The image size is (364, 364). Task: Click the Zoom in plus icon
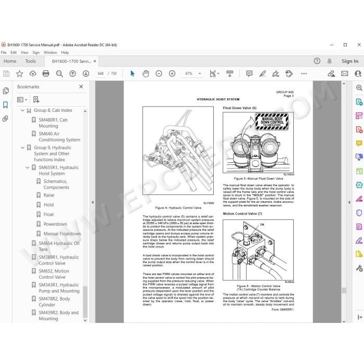[172, 74]
